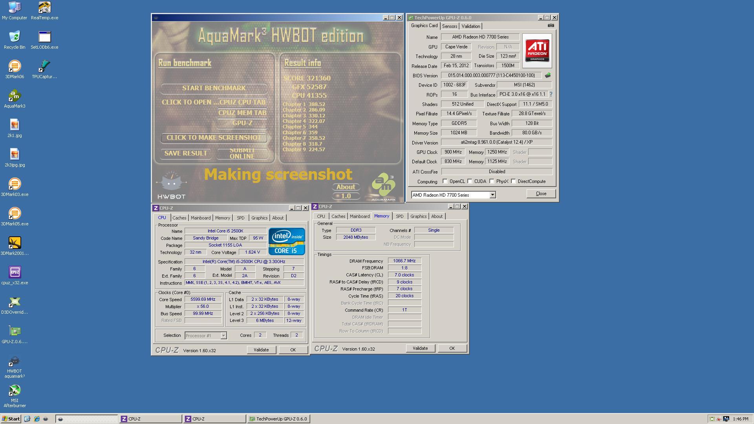Click CPUZ MEM TAB button in AquaMark

(242, 113)
